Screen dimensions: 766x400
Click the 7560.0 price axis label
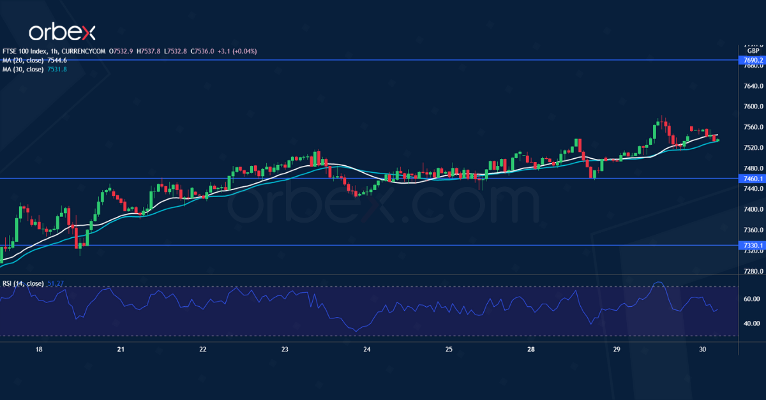[753, 127]
